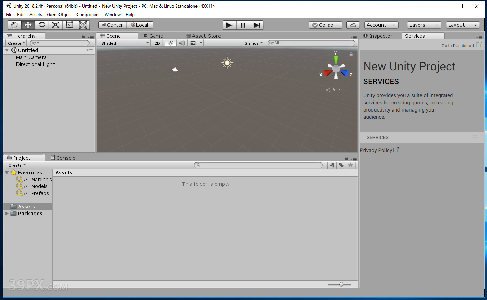Switch to the Inspector tab
The image size is (487, 300).
pos(378,36)
